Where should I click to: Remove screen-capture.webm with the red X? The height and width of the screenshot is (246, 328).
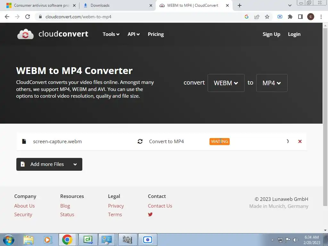[x=300, y=141]
